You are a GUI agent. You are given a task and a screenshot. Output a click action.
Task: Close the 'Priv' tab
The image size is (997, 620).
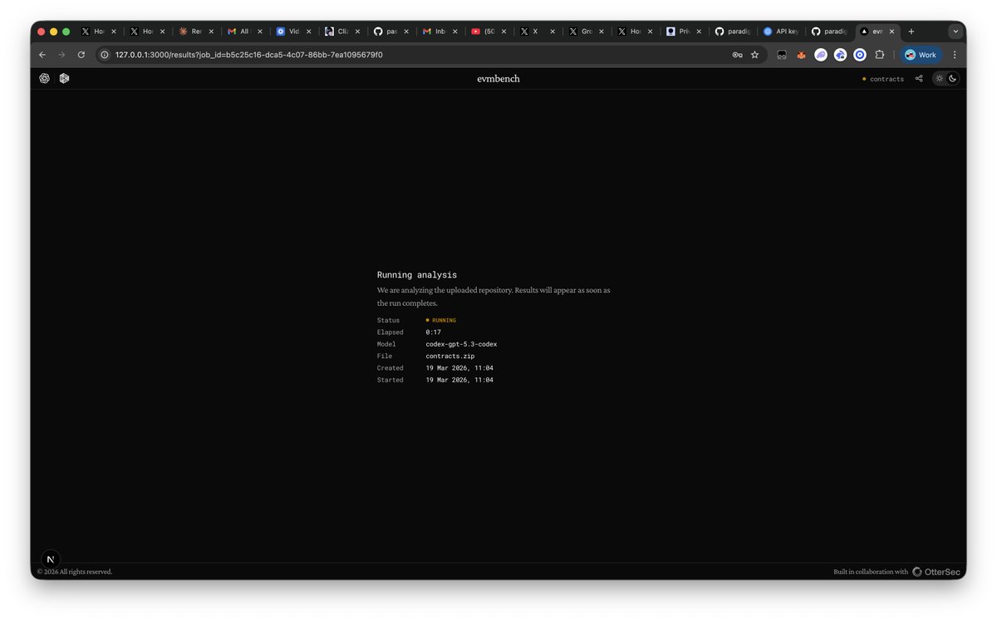(699, 32)
